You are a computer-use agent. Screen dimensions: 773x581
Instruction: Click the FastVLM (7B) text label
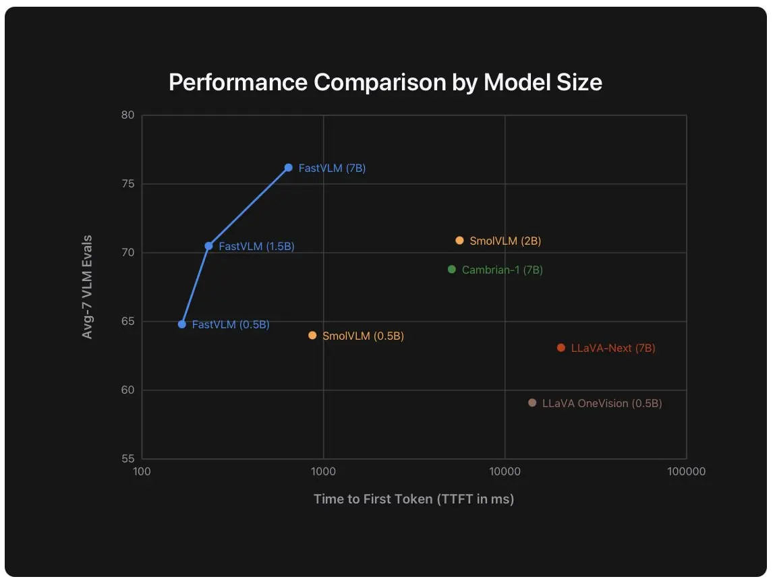coord(333,168)
